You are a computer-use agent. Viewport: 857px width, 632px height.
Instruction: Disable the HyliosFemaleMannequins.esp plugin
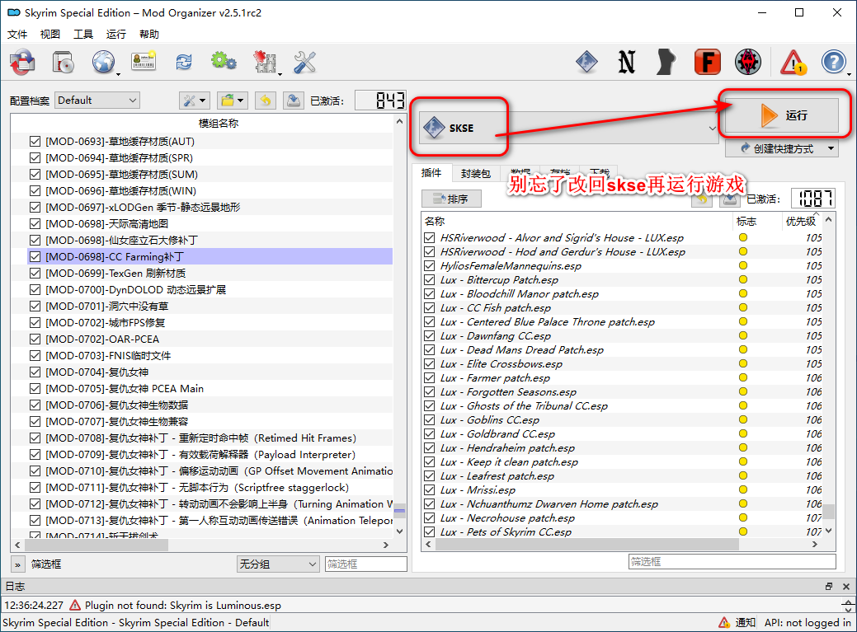(x=429, y=266)
